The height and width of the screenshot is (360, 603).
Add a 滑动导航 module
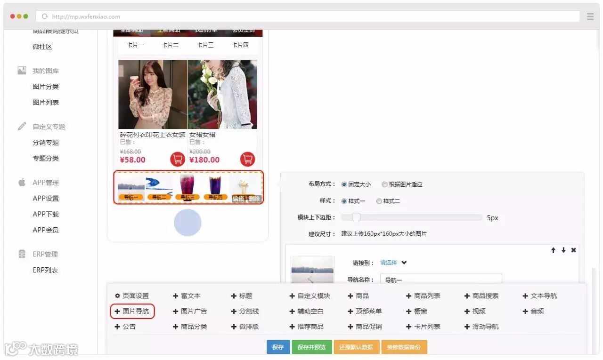[x=481, y=326]
